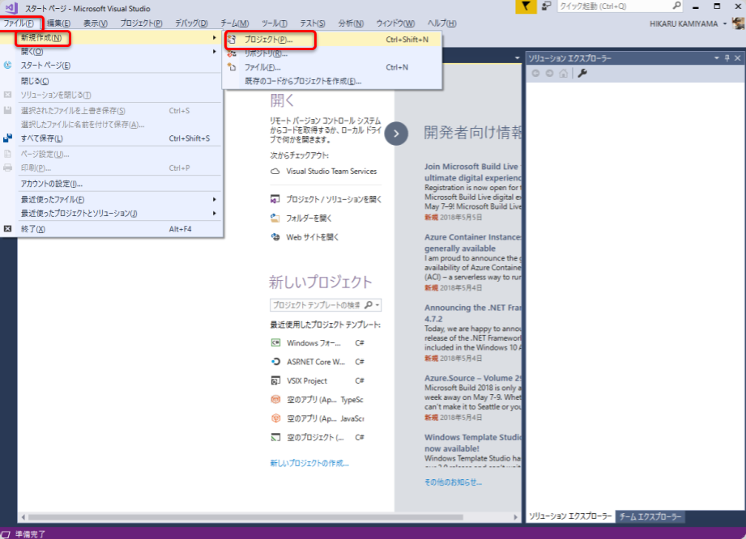Image resolution: width=746 pixels, height=539 pixels.
Task: Open the デバッグ(D) menu
Action: [191, 23]
